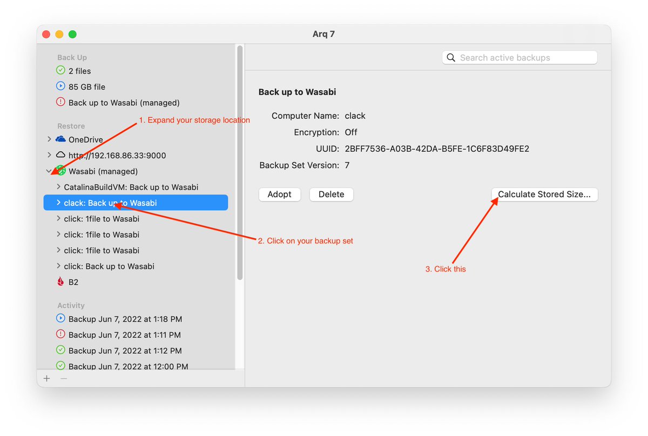Image resolution: width=648 pixels, height=436 pixels.
Task: Click the Back up to Wasabi heading
Action: pos(297,92)
